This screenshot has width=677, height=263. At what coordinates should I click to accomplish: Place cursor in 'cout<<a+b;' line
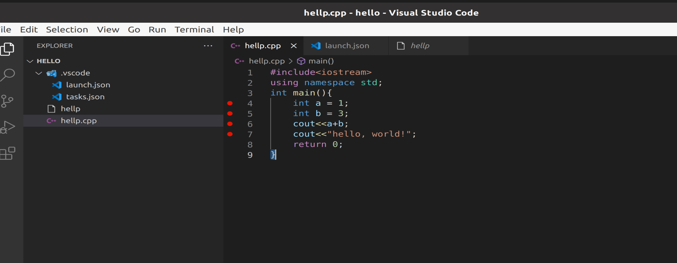click(x=321, y=124)
